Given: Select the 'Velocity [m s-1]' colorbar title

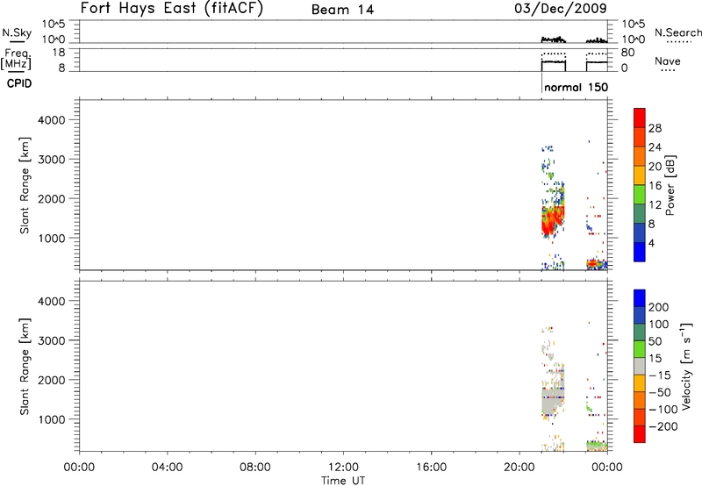Looking at the screenshot, I should (x=686, y=367).
